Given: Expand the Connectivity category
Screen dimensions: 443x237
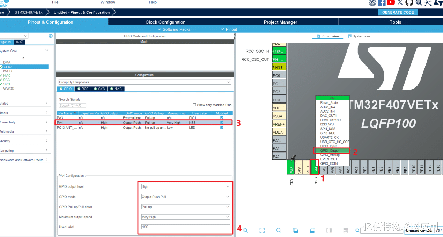Looking at the screenshot, I should [x=47, y=122].
